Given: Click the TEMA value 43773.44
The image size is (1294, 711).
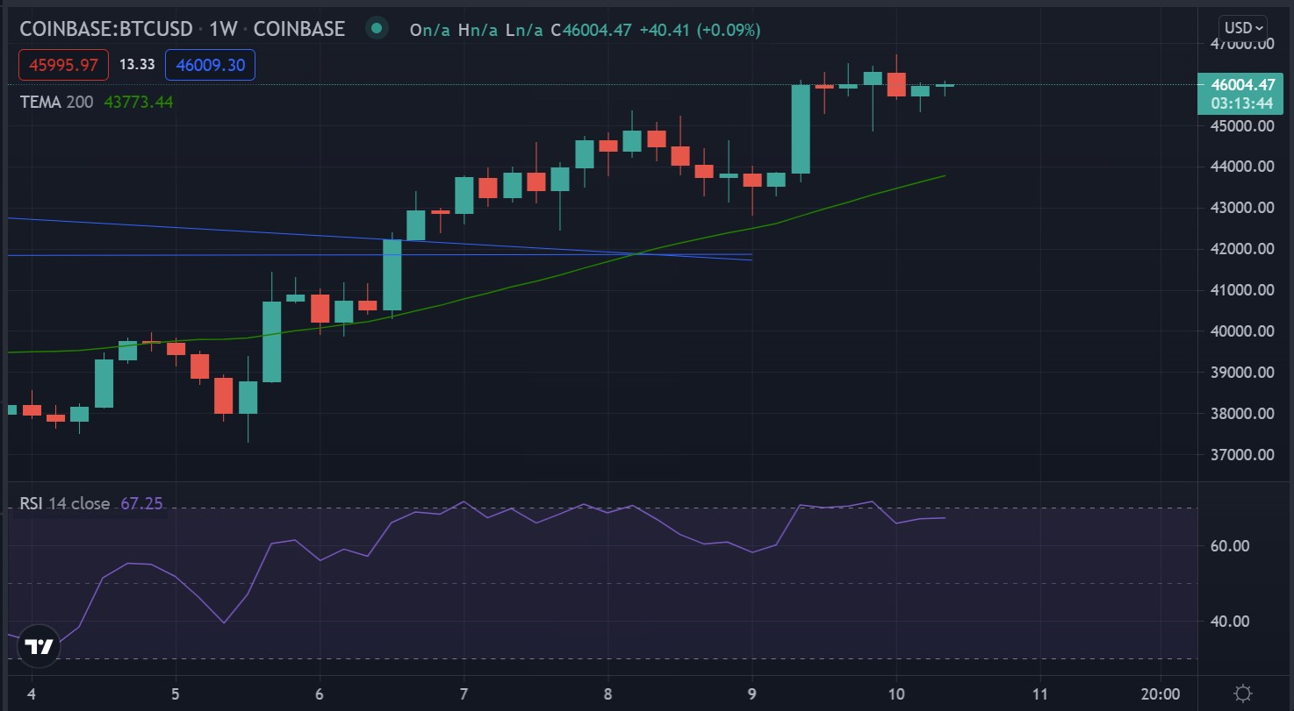Looking at the screenshot, I should coord(139,102).
